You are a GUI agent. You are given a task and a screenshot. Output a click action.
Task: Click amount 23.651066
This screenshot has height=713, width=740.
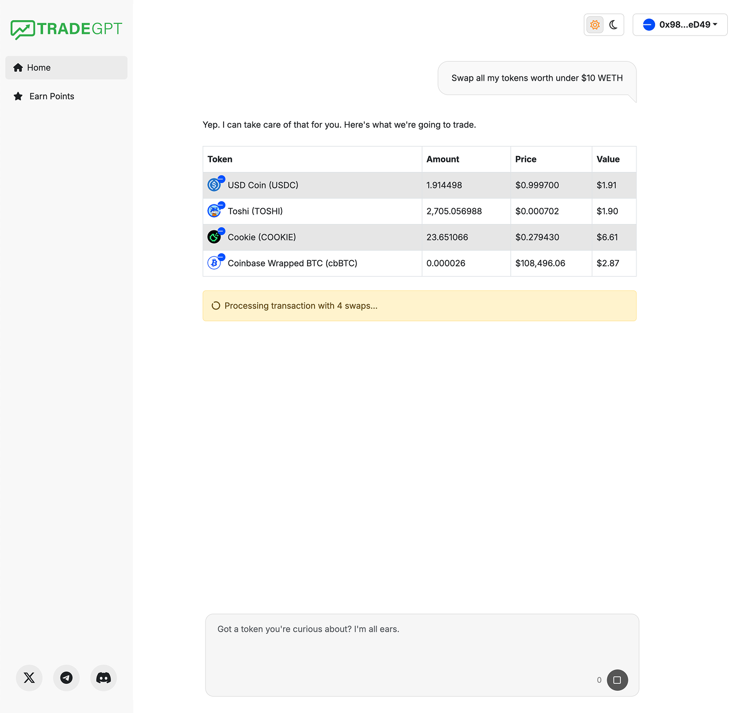447,237
